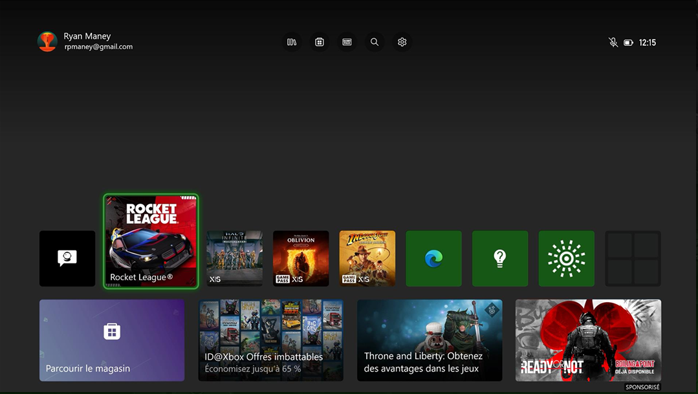Open the green sunburst app tile
Viewport: 698px width, 394px height.
(566, 259)
